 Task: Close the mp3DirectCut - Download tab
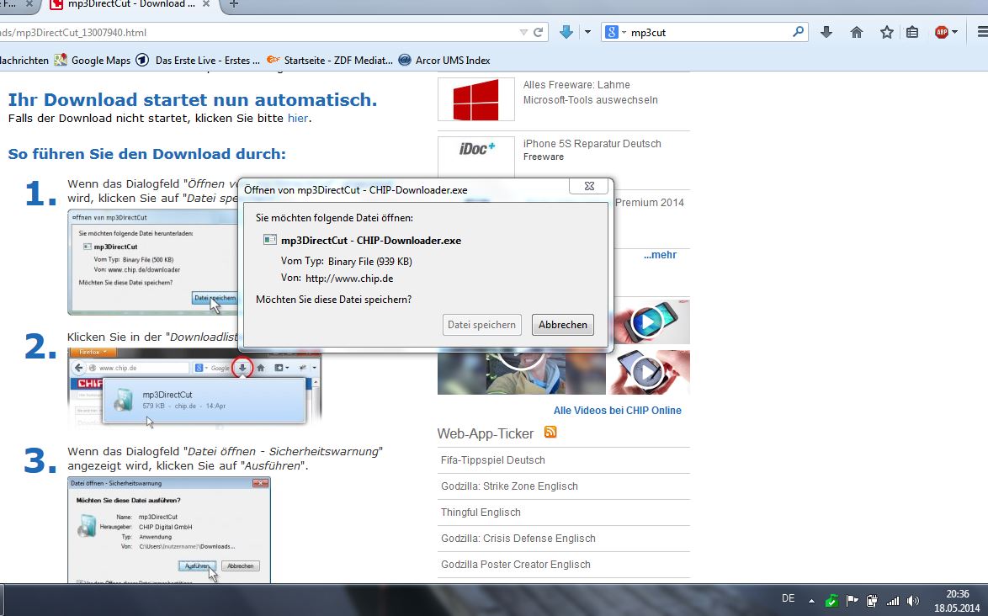206,4
